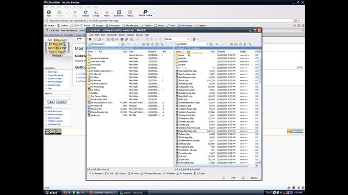The height and width of the screenshot is (195, 348).
Task: Click the wiki Search button
Action: tap(61, 102)
